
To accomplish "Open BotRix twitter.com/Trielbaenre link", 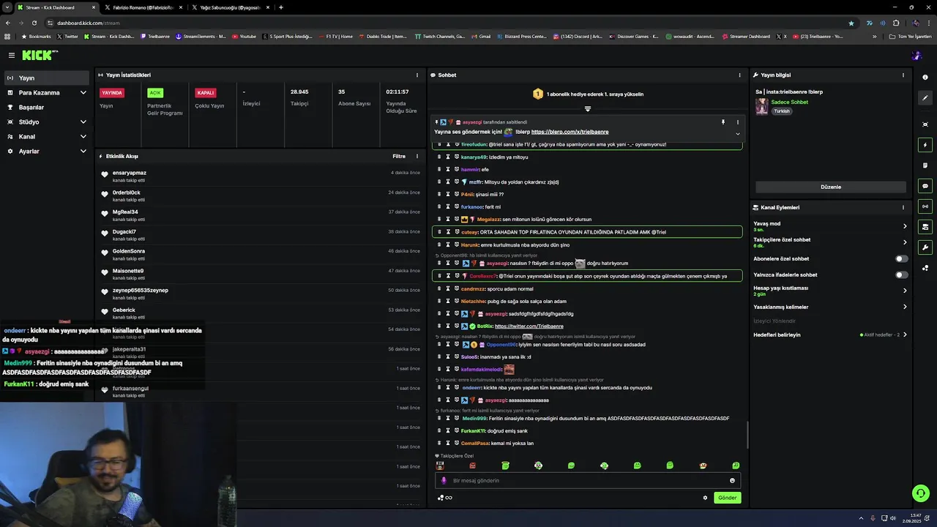I will tap(529, 326).
